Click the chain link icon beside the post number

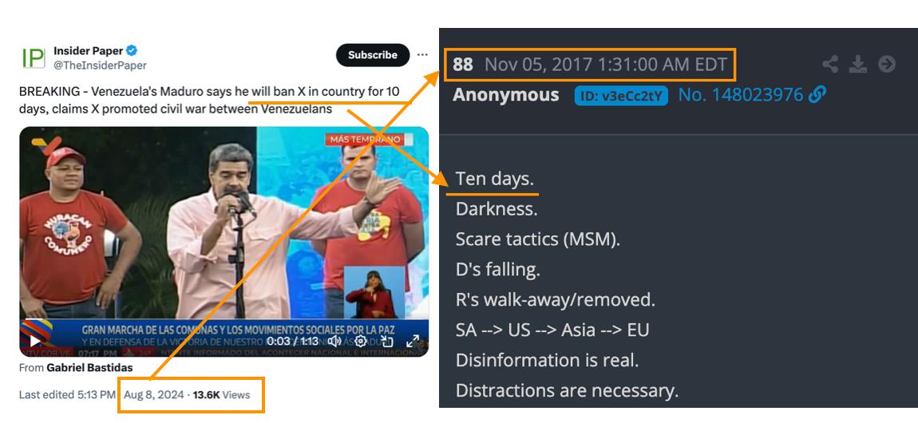point(817,94)
